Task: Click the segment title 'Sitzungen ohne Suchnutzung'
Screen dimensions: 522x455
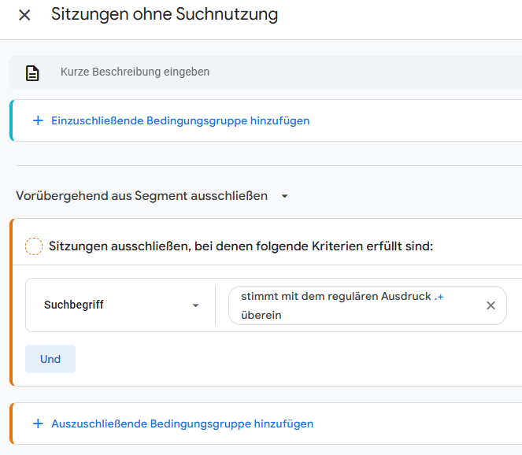Action: click(x=165, y=15)
